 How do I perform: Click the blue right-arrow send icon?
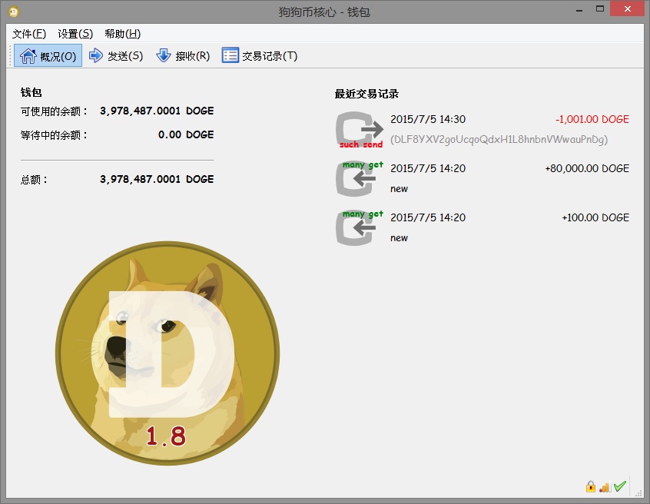(96, 55)
